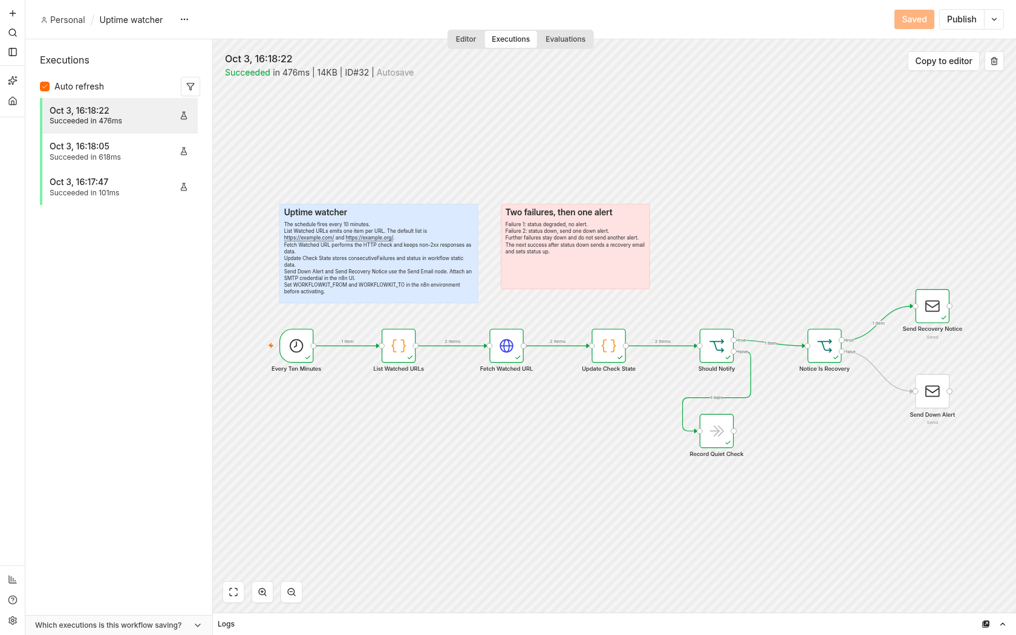
Task: Open the settings gear icon
Action: click(x=13, y=620)
